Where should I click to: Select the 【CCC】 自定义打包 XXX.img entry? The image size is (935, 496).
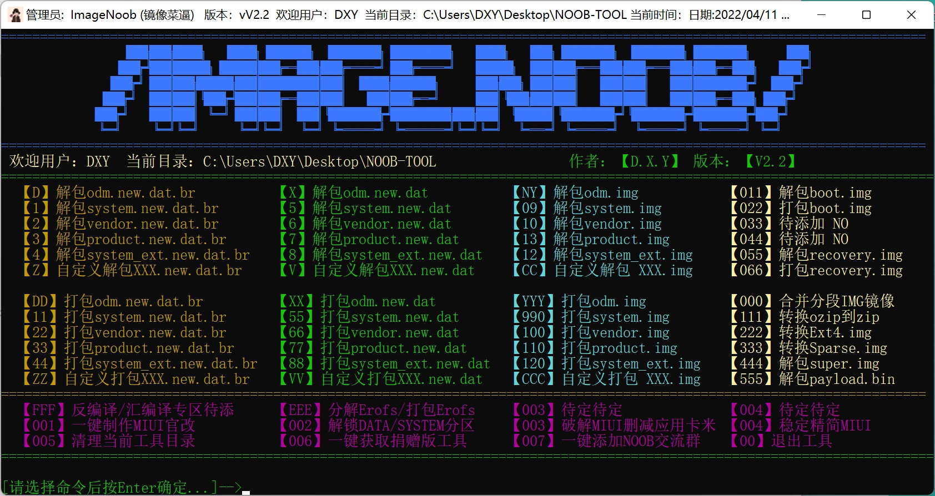(x=606, y=379)
